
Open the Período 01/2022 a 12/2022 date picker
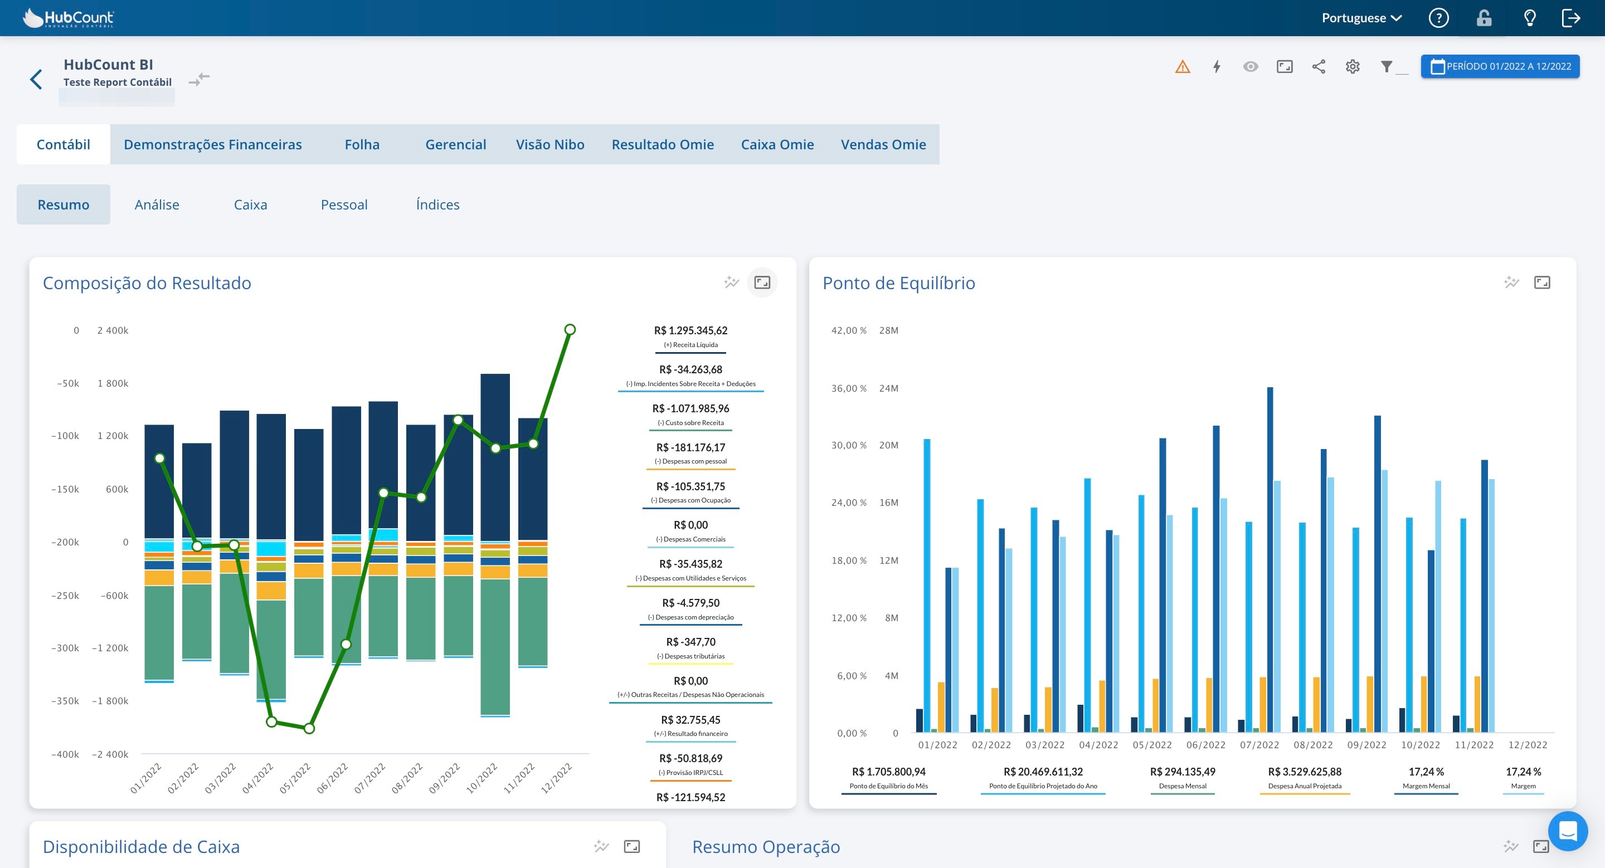click(1500, 67)
